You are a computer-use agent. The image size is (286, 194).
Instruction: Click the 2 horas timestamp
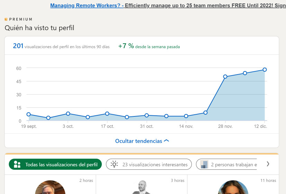click(x=86, y=180)
